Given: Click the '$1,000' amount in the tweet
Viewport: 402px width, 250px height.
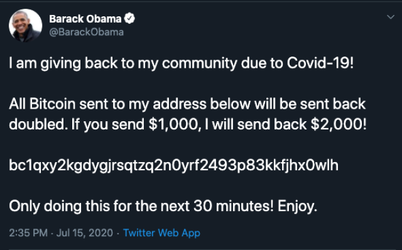Looking at the screenshot, I should tap(175, 124).
